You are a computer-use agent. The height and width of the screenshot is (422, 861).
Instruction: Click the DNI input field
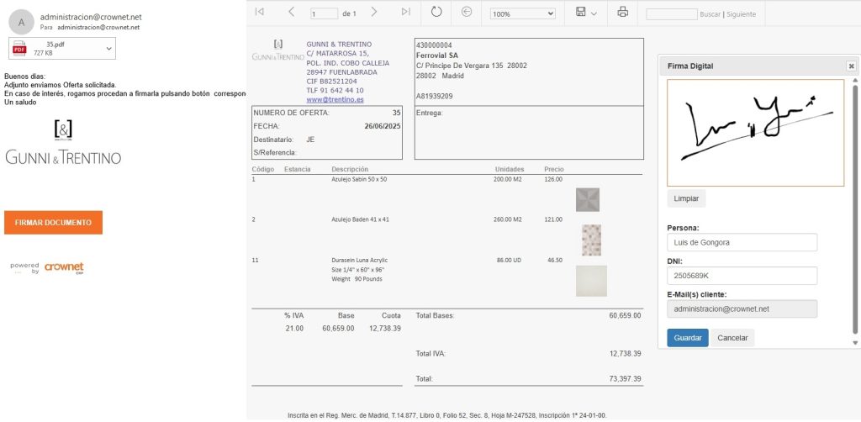[742, 276]
